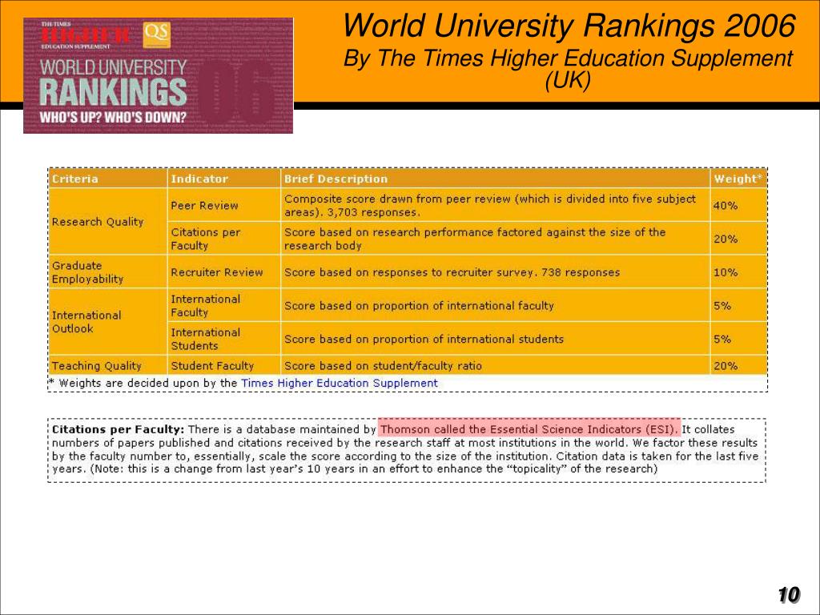Select the Citations per Faculty indicator cell
The image size is (820, 615).
224,239
